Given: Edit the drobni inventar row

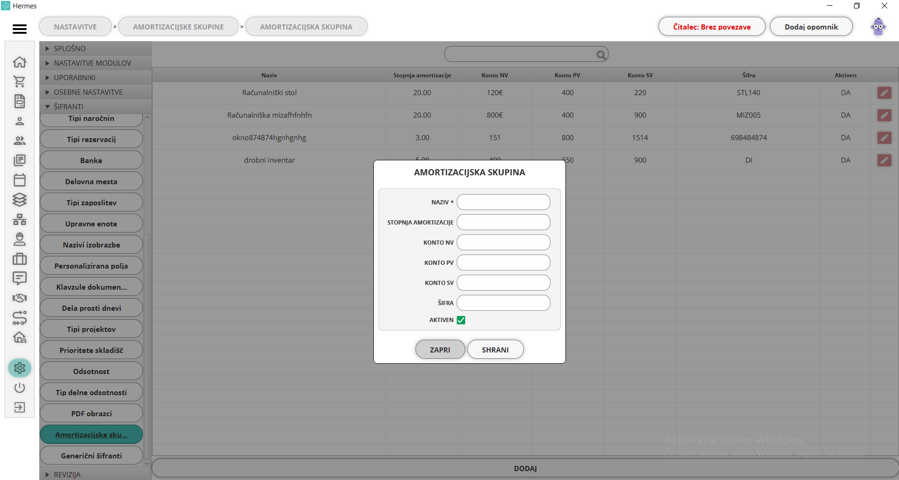Looking at the screenshot, I should coord(884,160).
